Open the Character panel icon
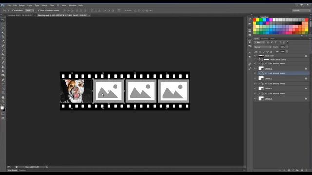Image resolution: width=312 pixels, height=175 pixels. pos(250,52)
